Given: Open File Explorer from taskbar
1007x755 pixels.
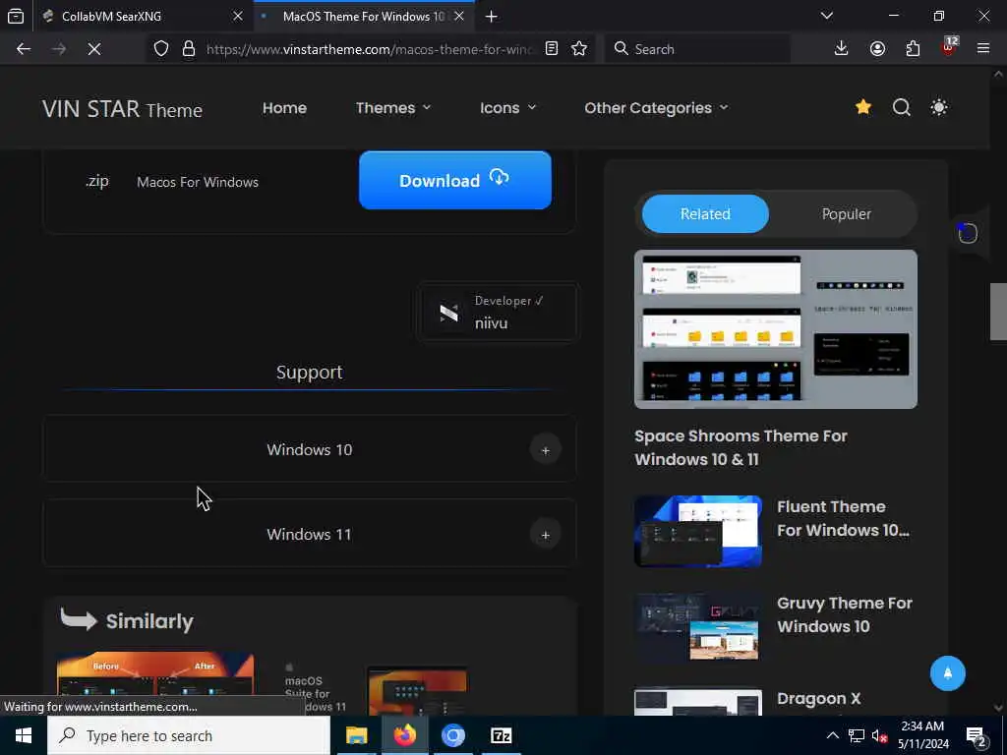Looking at the screenshot, I should (356, 735).
